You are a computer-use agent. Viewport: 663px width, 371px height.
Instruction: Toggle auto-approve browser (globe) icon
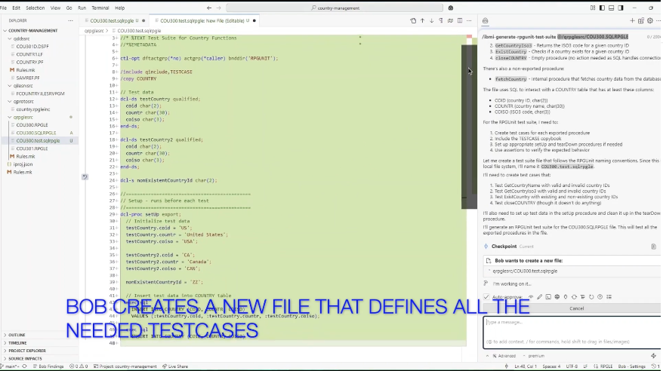(557, 297)
